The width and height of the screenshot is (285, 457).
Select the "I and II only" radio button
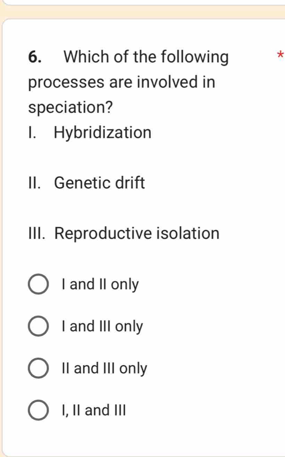pyautogui.click(x=38, y=284)
